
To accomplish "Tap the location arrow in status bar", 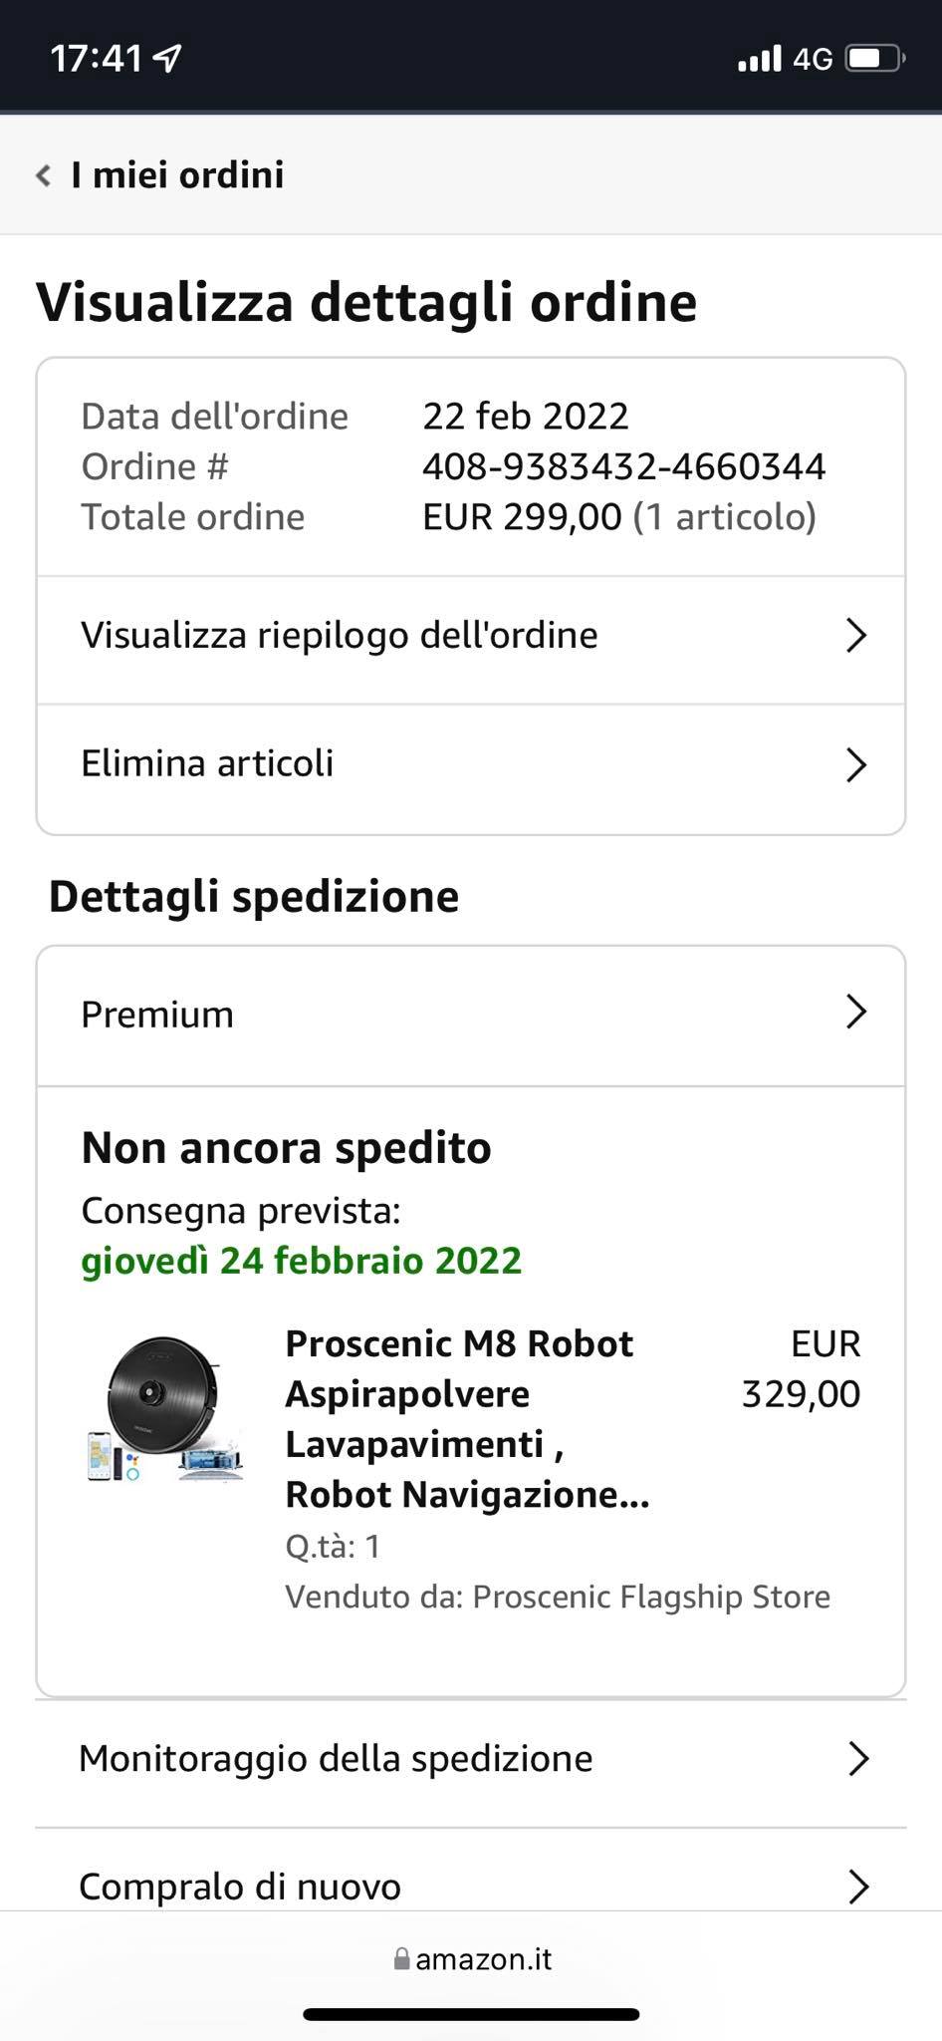I will pos(168,59).
